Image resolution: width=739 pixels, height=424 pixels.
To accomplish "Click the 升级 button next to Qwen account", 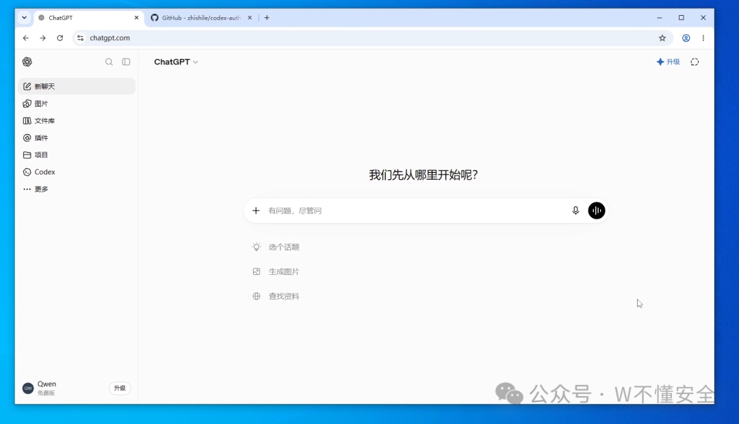I will click(x=120, y=388).
